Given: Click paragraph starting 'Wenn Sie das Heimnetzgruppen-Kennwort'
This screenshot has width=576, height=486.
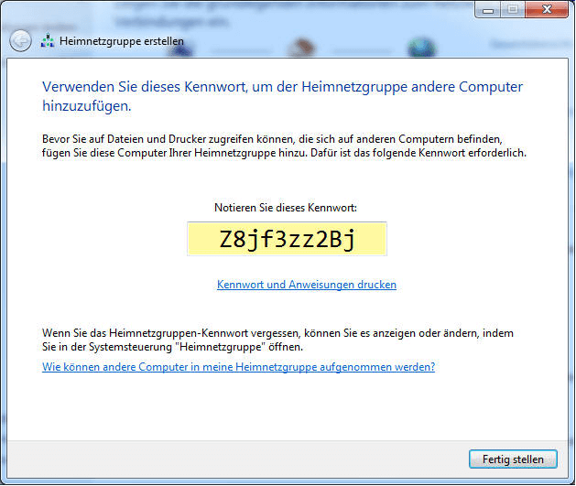Looking at the screenshot, I should [x=277, y=340].
